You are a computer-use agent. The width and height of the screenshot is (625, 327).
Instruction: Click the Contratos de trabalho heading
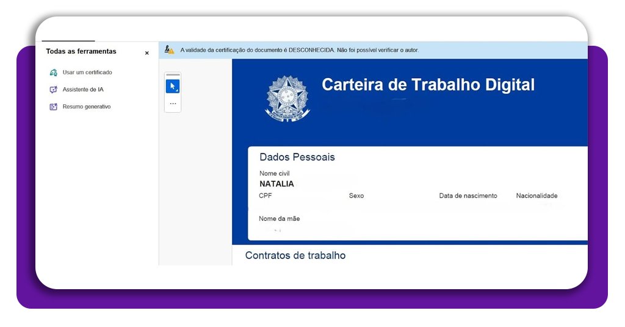pyautogui.click(x=295, y=255)
